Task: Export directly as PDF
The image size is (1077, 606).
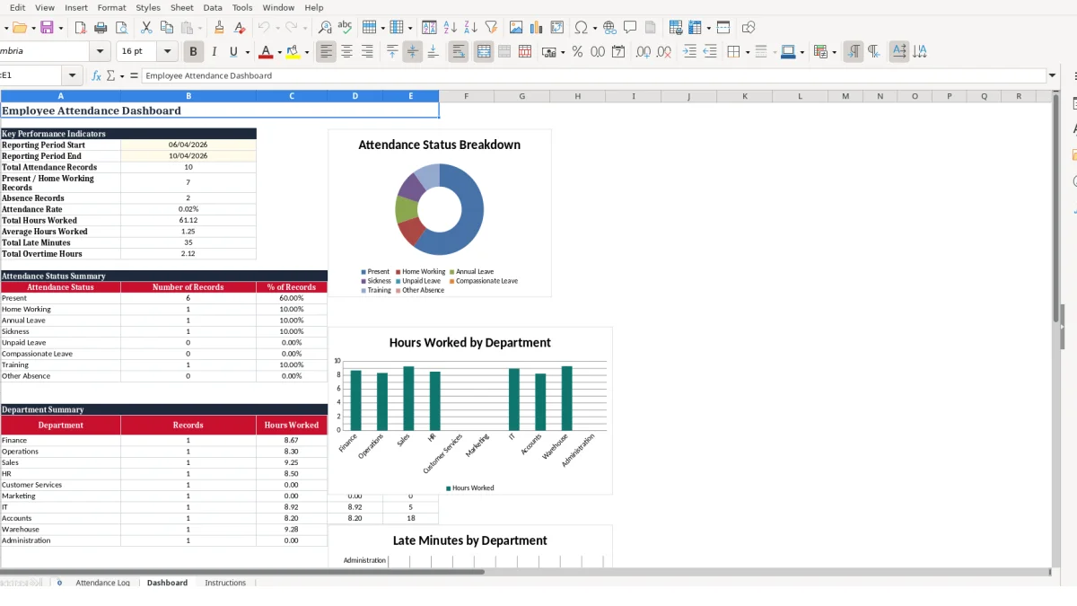Action: click(81, 28)
